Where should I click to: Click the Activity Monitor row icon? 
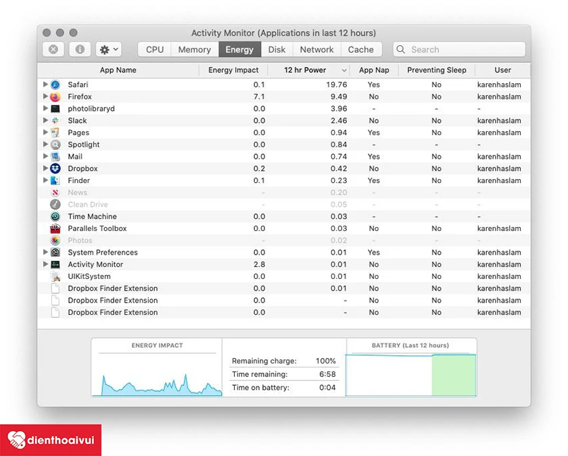(x=55, y=264)
